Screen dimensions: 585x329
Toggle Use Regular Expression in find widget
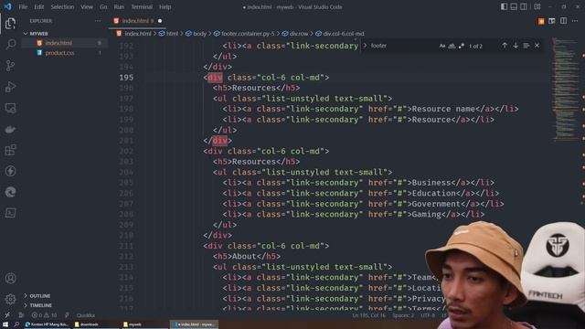pos(462,46)
